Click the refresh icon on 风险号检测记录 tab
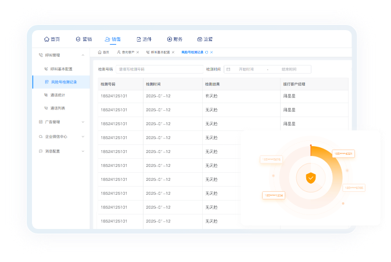The image size is (391, 262). [206, 52]
